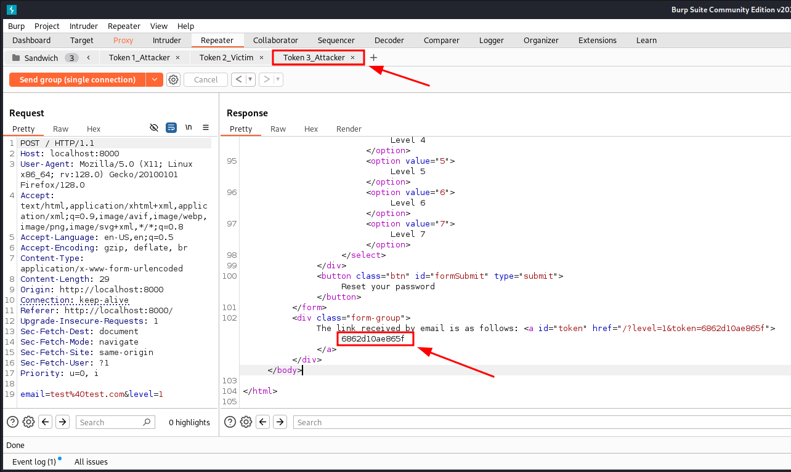
Task: Click Send group (single connection) button
Action: coord(78,80)
